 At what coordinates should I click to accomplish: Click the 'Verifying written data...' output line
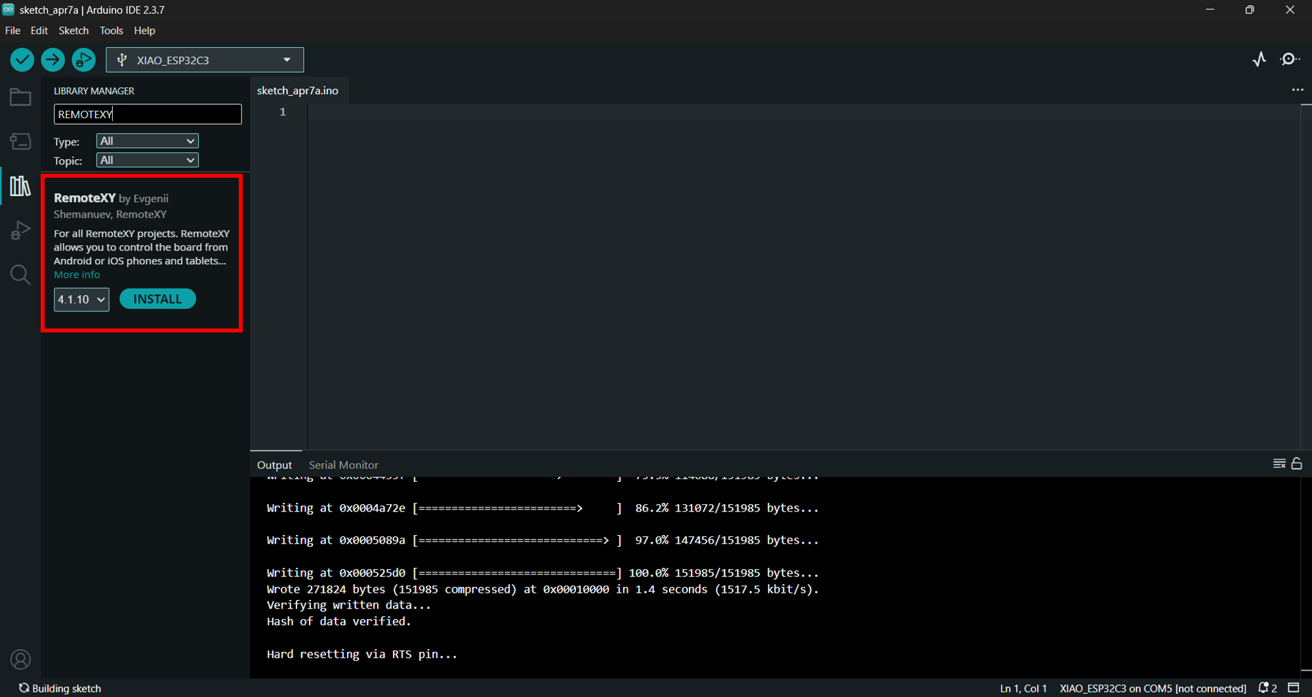(349, 605)
